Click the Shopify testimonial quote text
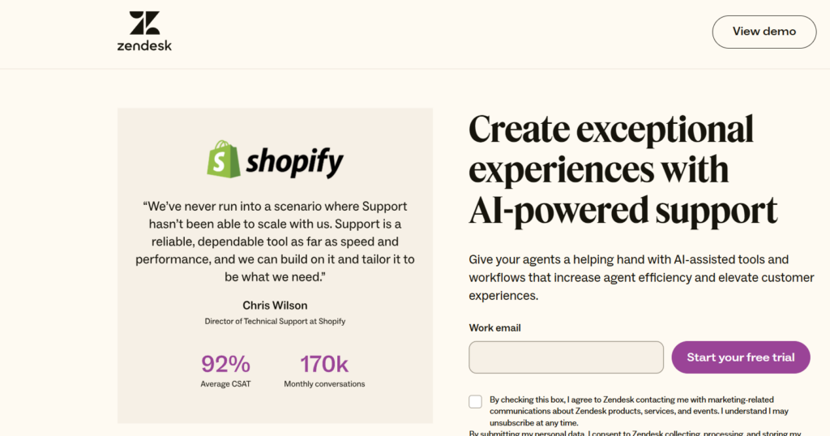The height and width of the screenshot is (436, 830). pyautogui.click(x=275, y=242)
